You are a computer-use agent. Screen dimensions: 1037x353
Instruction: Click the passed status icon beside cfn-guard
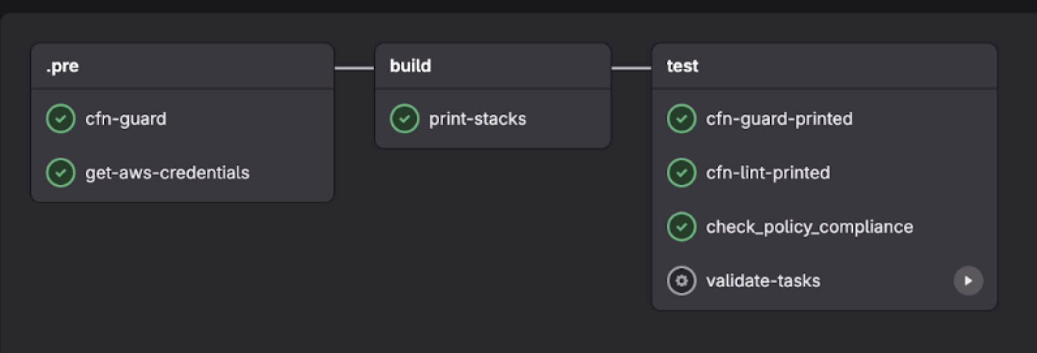(x=61, y=119)
